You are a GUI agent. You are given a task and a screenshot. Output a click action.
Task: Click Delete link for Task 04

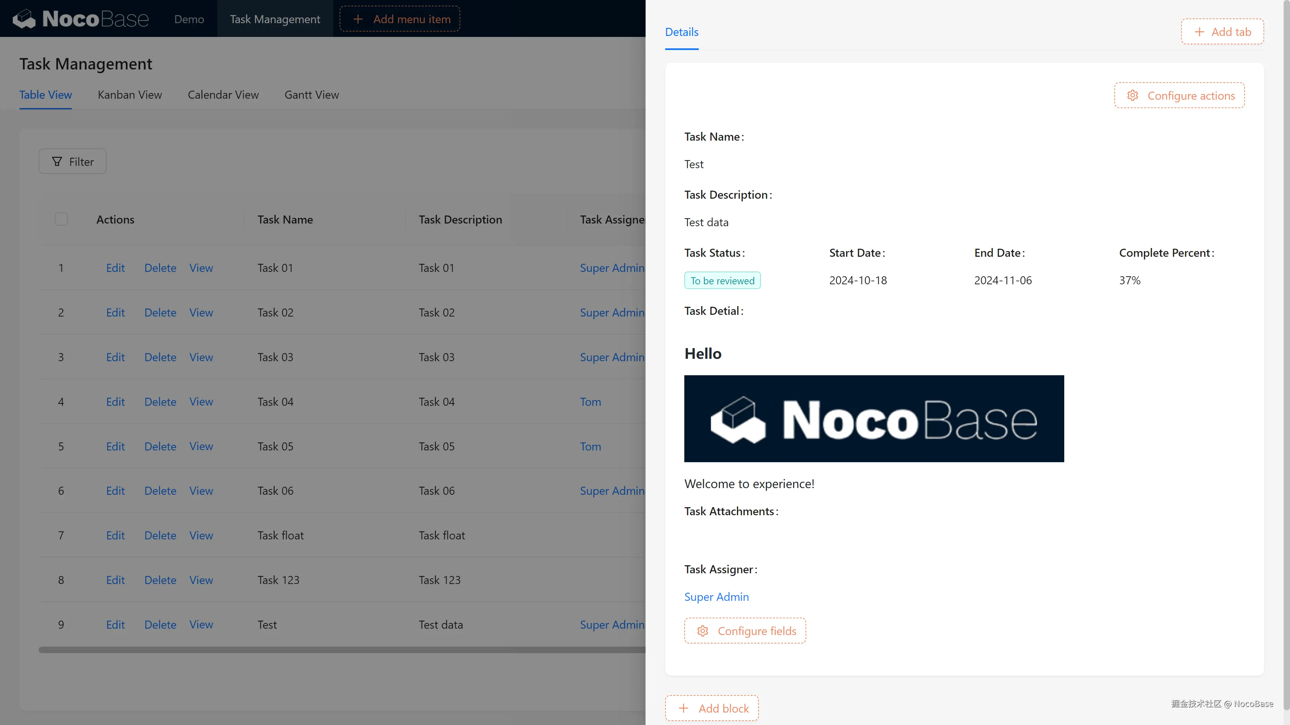point(160,402)
